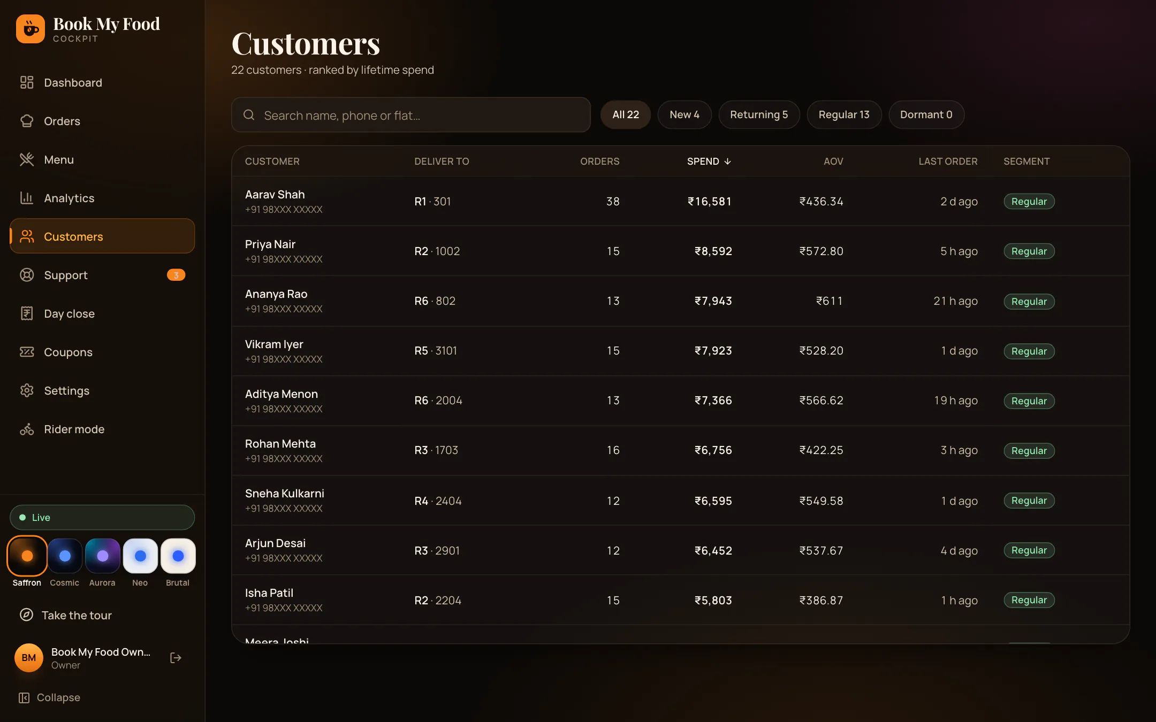1156x722 pixels.
Task: Toggle the Live status pill
Action: pos(102,517)
